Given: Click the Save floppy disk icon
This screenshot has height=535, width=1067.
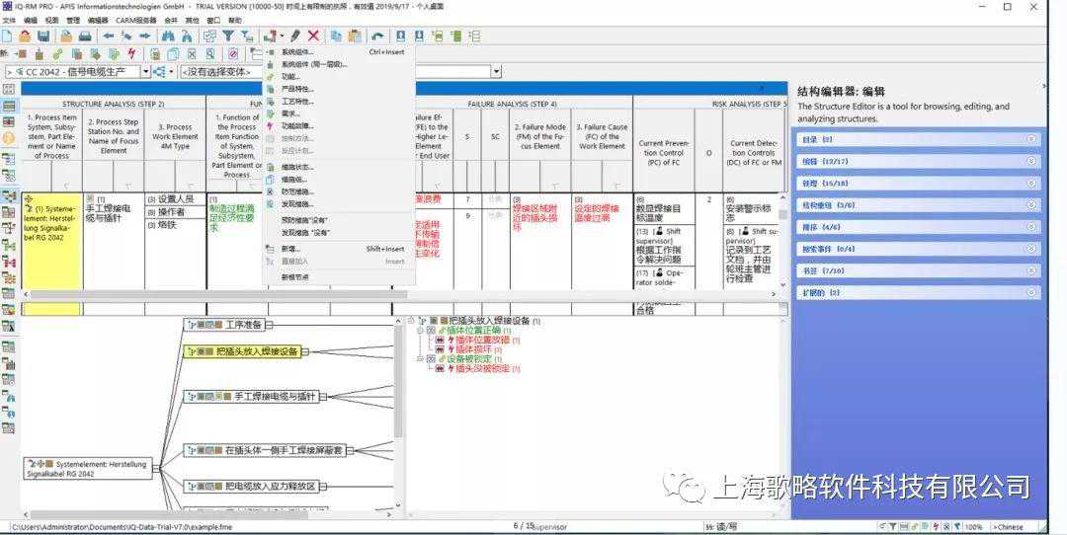Looking at the screenshot, I should (43, 37).
